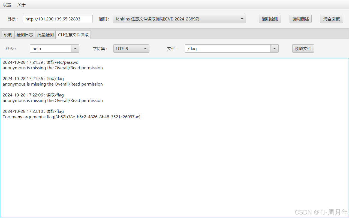
Task: Click the 读取文件 button
Action: pos(303,49)
